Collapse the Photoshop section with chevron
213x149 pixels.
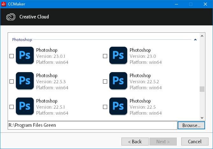[x=195, y=40]
